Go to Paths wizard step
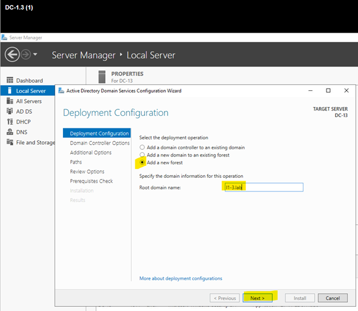 pyautogui.click(x=76, y=162)
